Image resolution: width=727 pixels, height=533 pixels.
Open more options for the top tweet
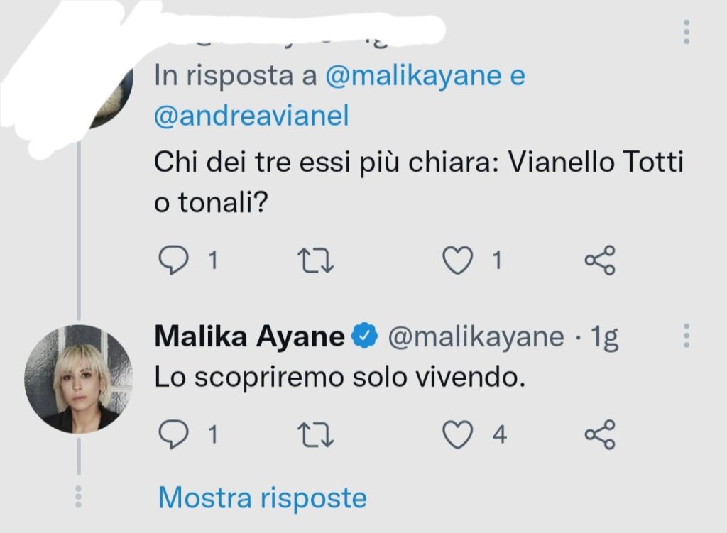[686, 33]
